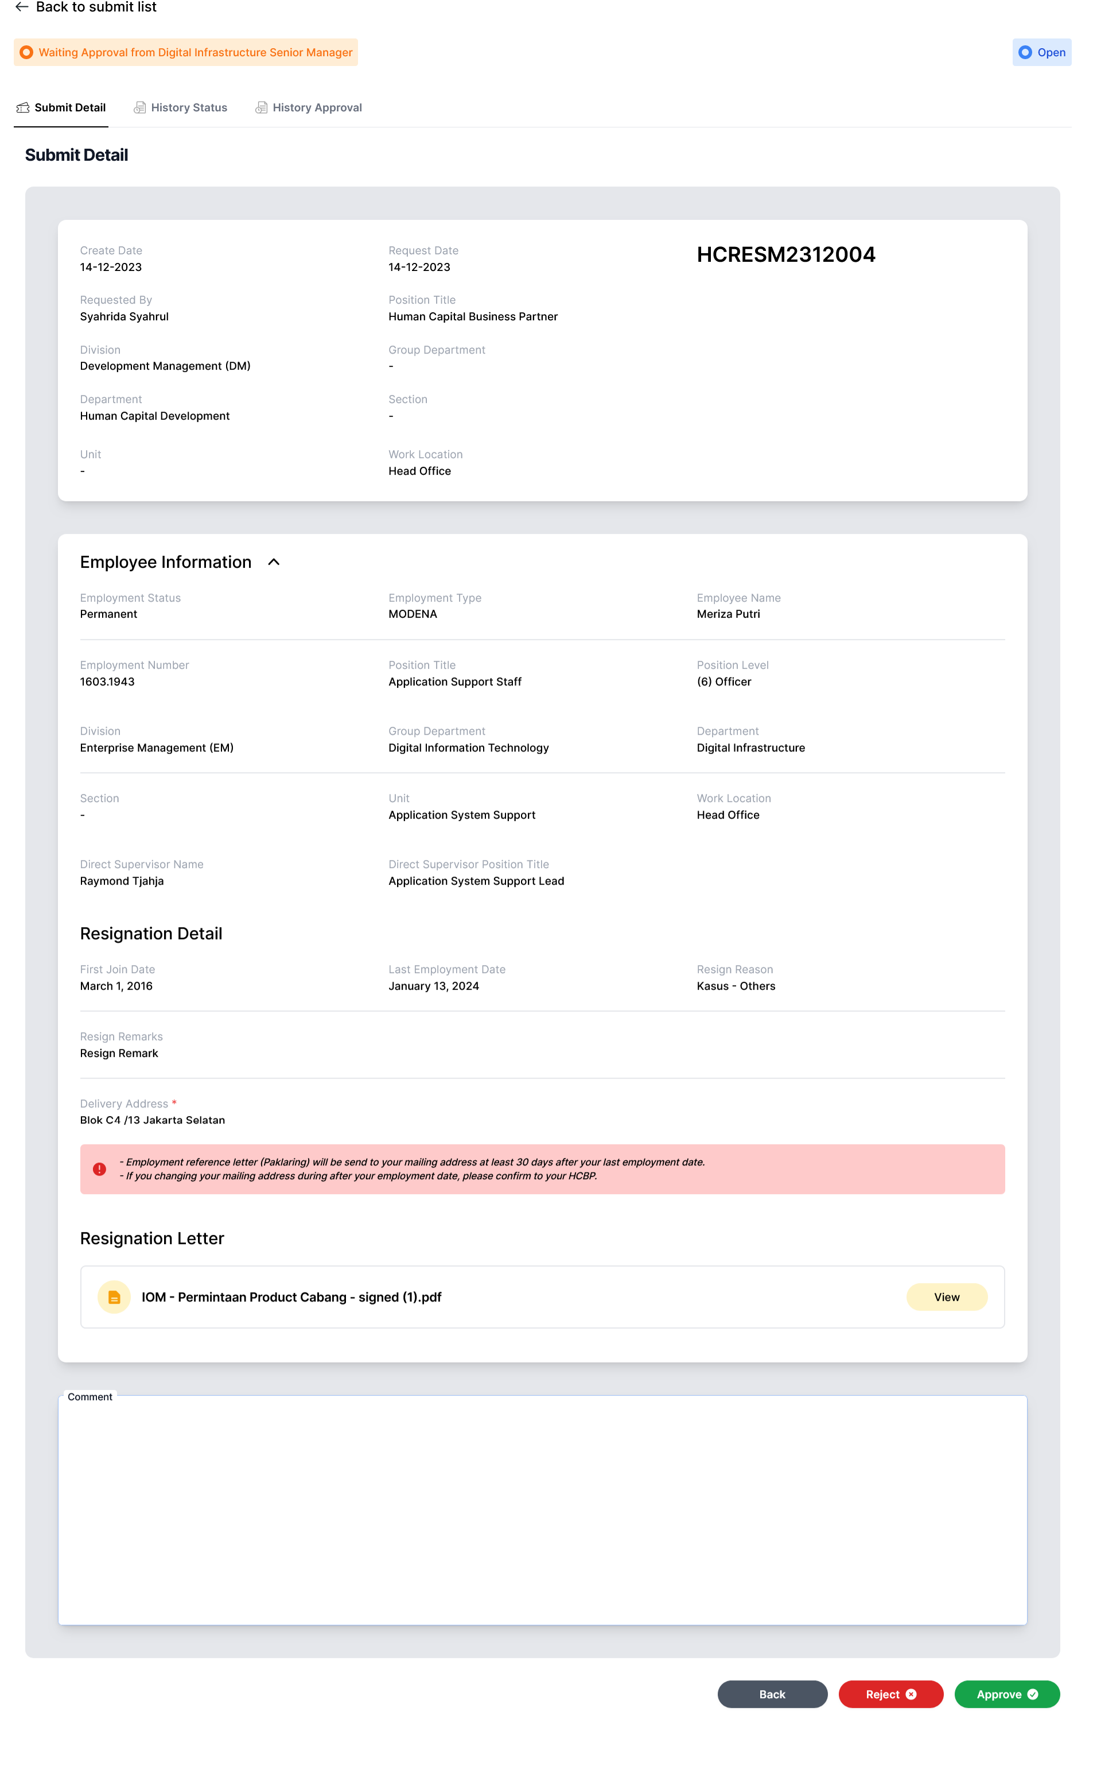Click the yellow PDF document icon

click(x=114, y=1297)
